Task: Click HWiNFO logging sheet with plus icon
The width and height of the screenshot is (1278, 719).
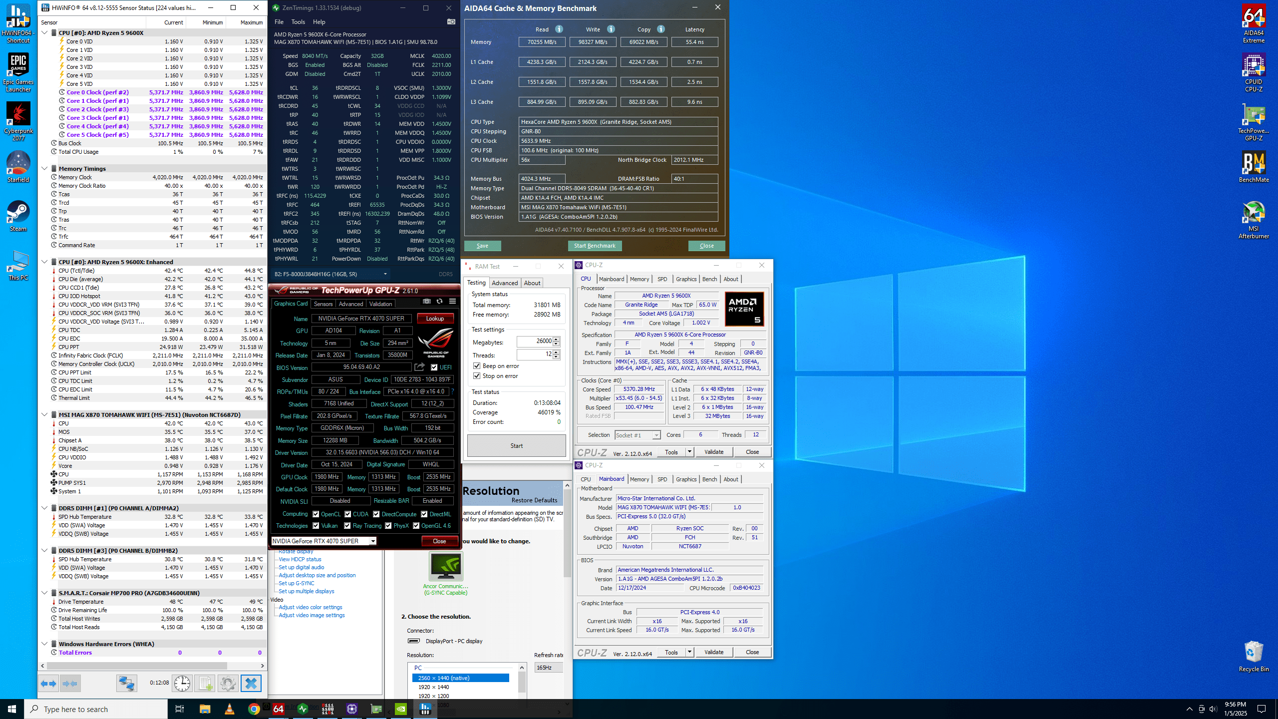Action: (205, 683)
